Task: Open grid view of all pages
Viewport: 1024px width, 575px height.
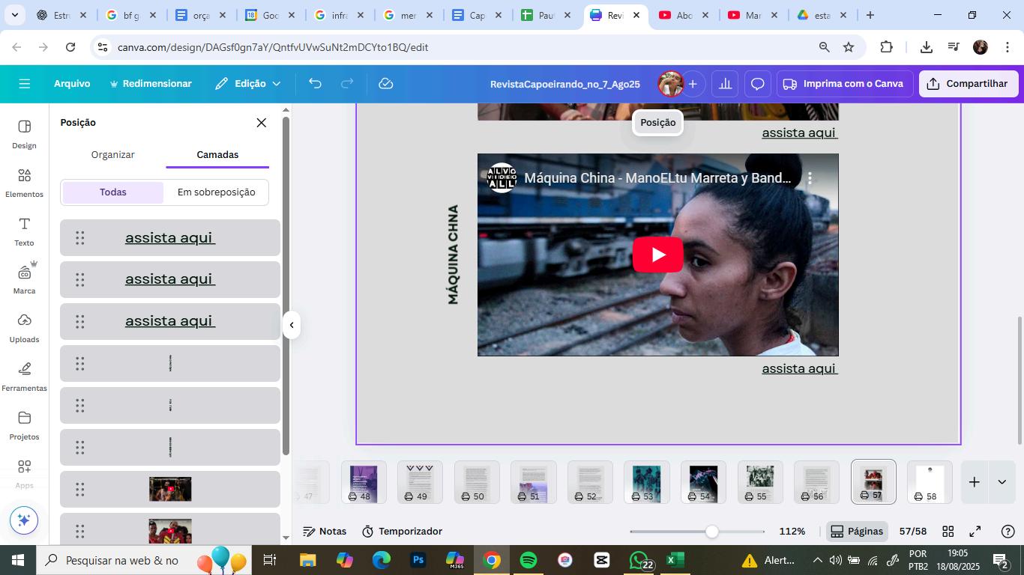Action: (x=948, y=532)
